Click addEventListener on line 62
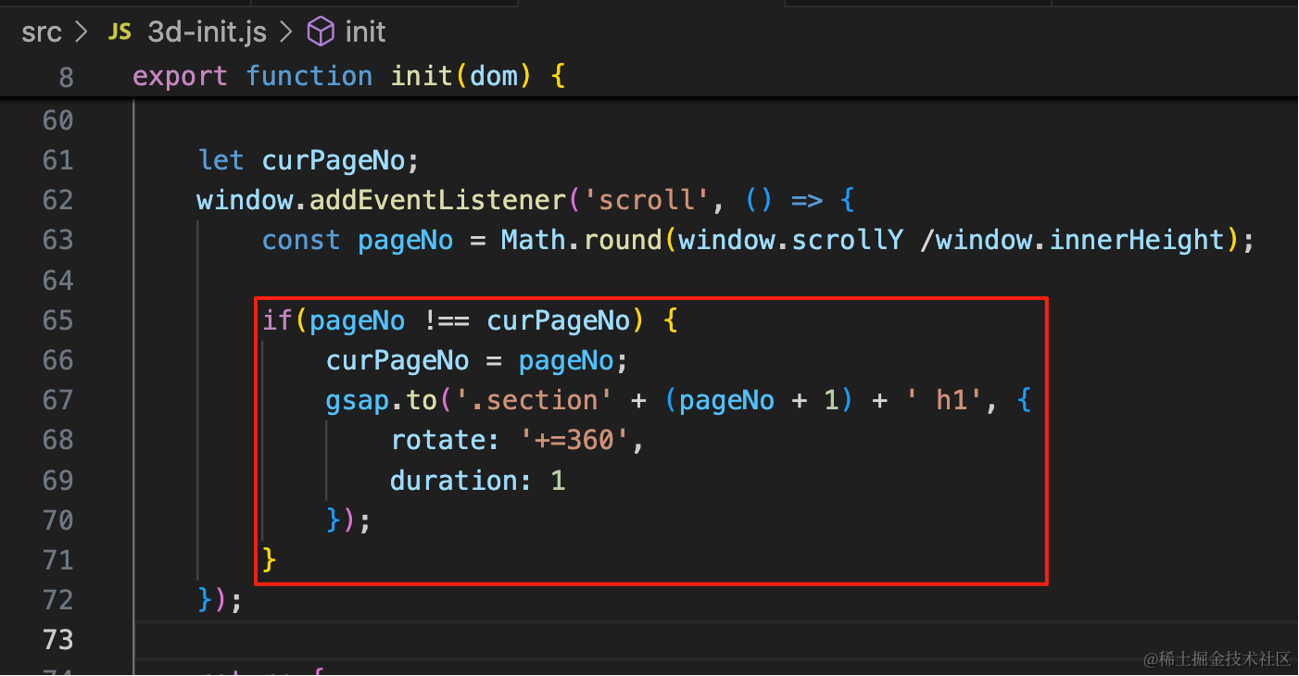The width and height of the screenshot is (1299, 676). coord(437,201)
